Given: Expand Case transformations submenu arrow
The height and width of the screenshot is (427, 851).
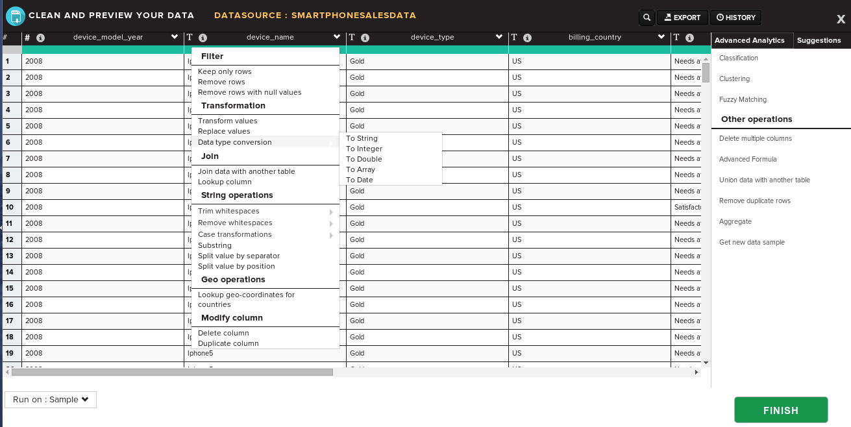Looking at the screenshot, I should click(x=331, y=236).
